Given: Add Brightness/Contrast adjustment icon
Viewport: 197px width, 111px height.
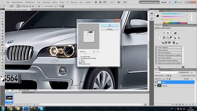Looking at the screenshot, I should coord(164,33).
